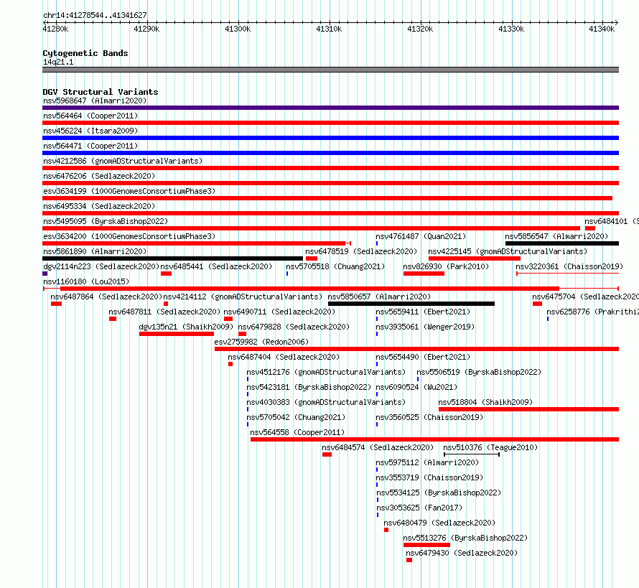The height and width of the screenshot is (588, 639).
Task: Select nsv5654490 (Ebert2021) variant label
Action: coord(423,357)
